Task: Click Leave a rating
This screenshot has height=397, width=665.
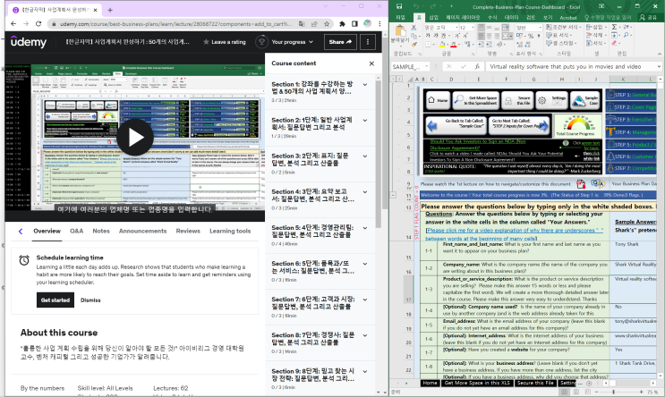Action: coord(225,42)
